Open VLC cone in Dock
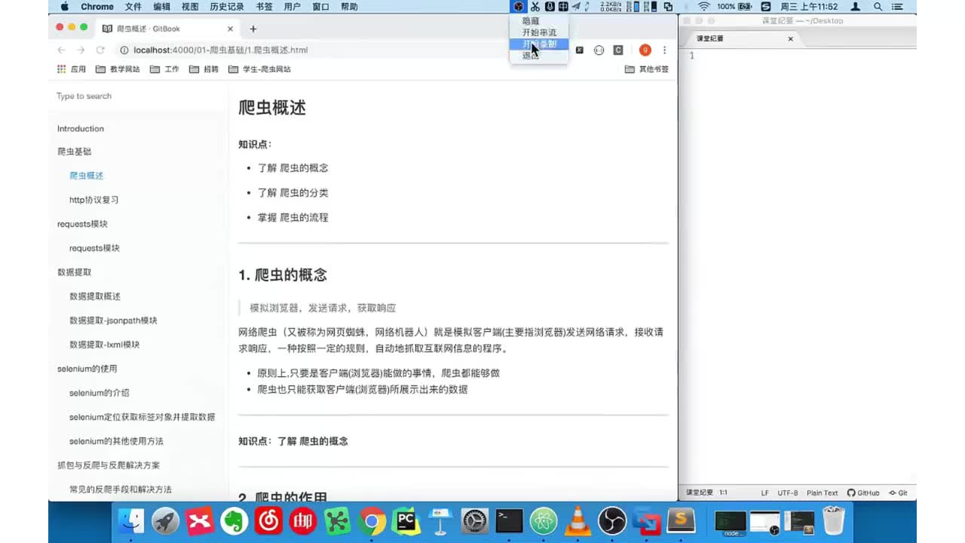Viewport: 965px width, 543px height. [x=578, y=521]
